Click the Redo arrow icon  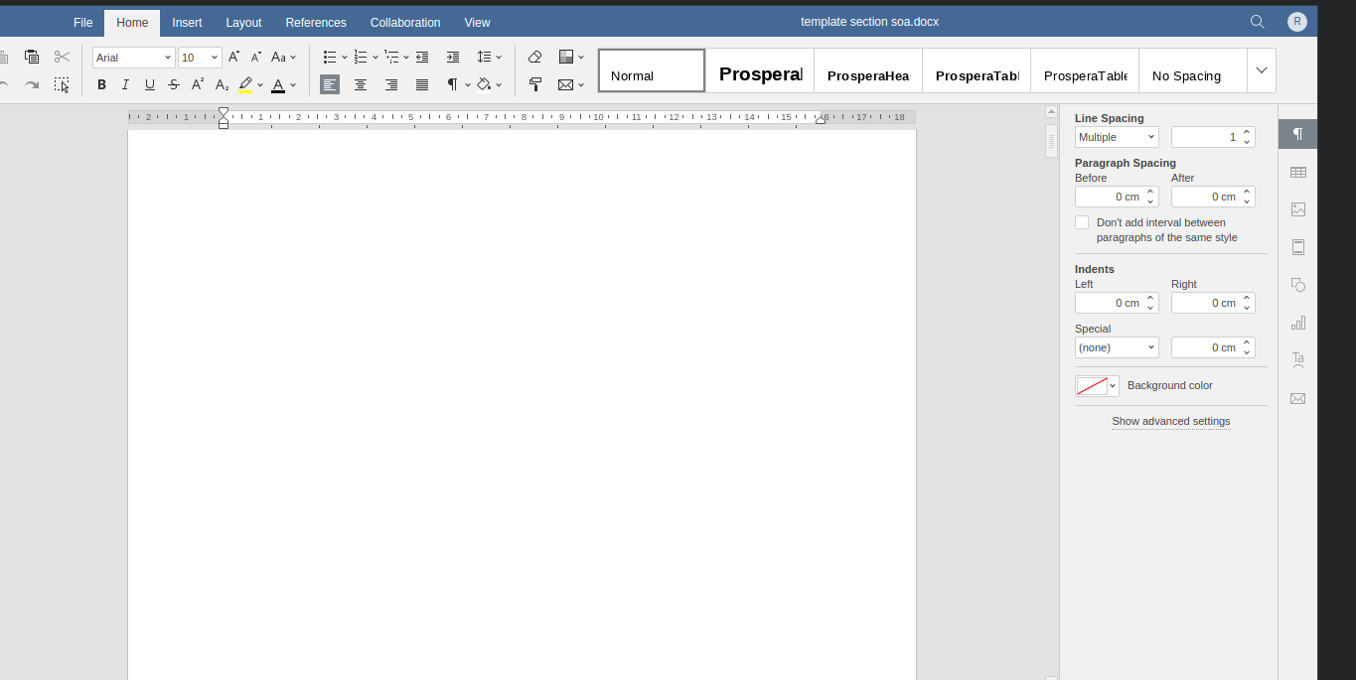click(x=32, y=85)
